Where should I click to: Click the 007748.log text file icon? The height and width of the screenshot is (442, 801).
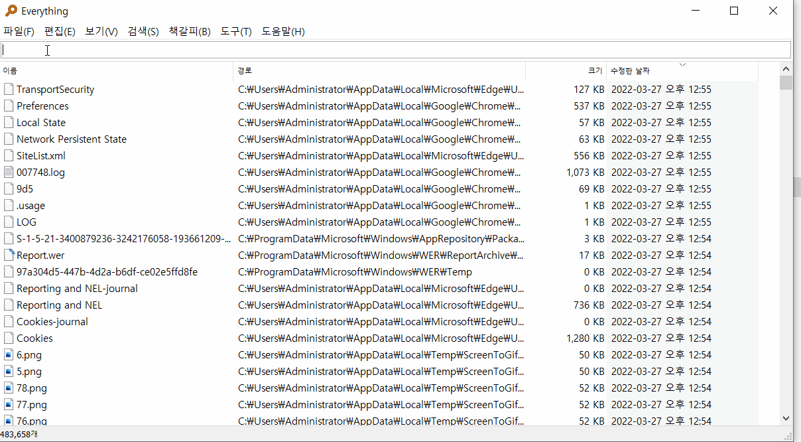click(x=9, y=172)
